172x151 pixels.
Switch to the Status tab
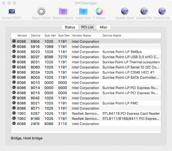point(70,27)
